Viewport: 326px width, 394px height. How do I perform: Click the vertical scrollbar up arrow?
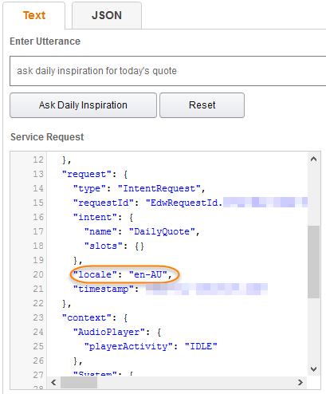click(x=314, y=159)
